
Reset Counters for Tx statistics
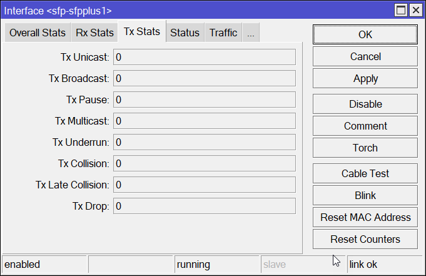click(365, 239)
